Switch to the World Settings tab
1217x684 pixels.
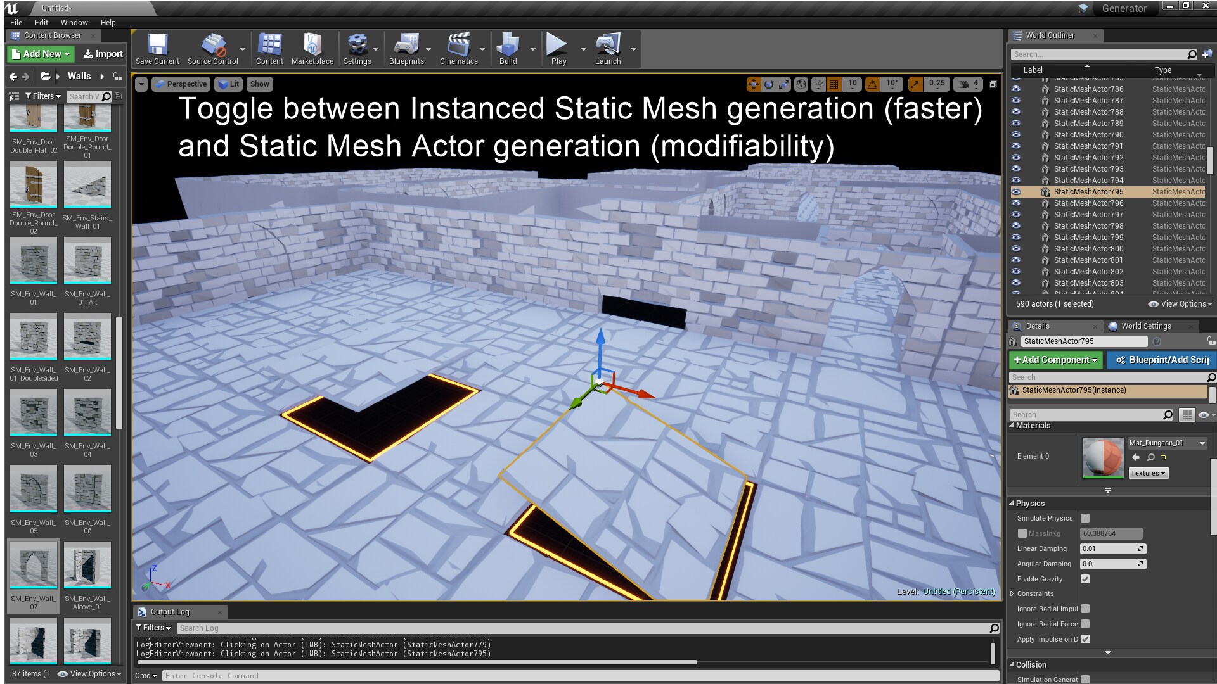[x=1143, y=326]
